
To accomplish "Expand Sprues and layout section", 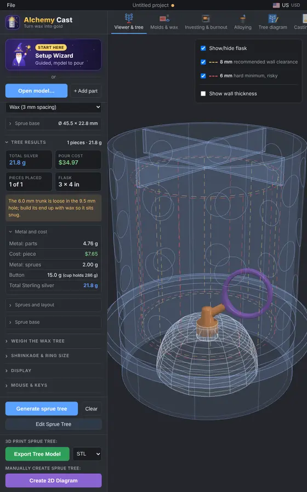I will pos(54,305).
